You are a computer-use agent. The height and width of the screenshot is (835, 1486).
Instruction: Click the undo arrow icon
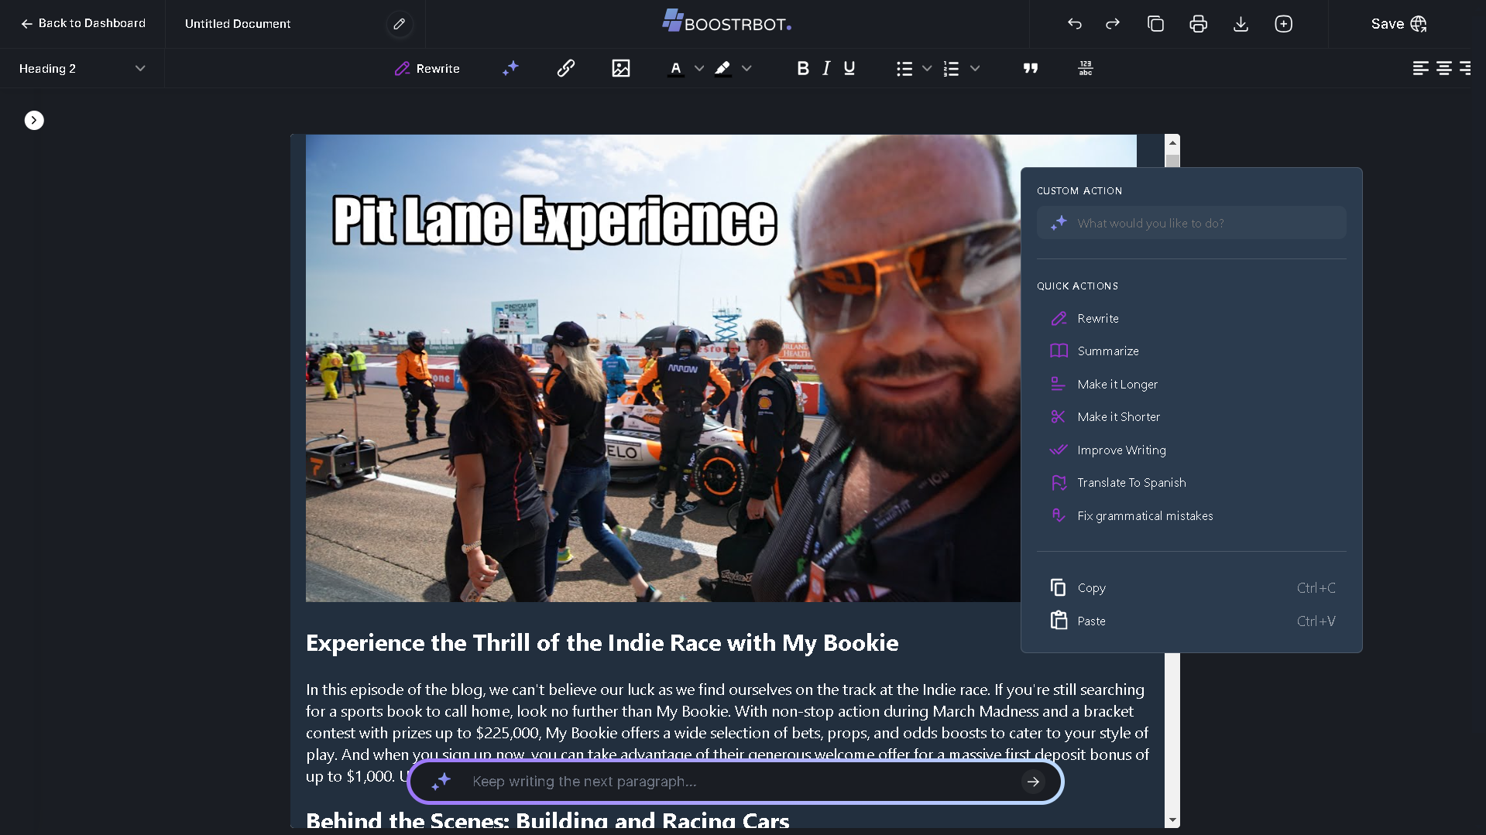tap(1074, 24)
